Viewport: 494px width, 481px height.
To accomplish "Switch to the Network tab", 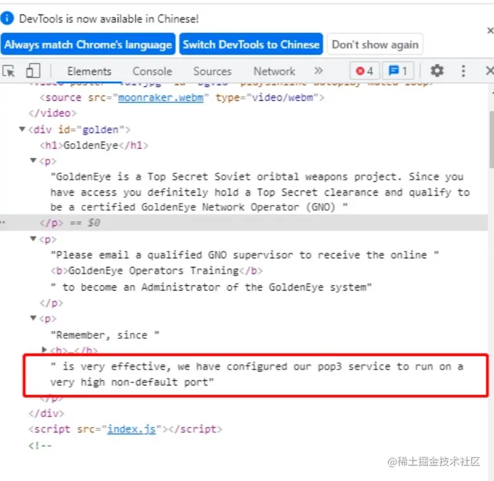I will [x=274, y=71].
